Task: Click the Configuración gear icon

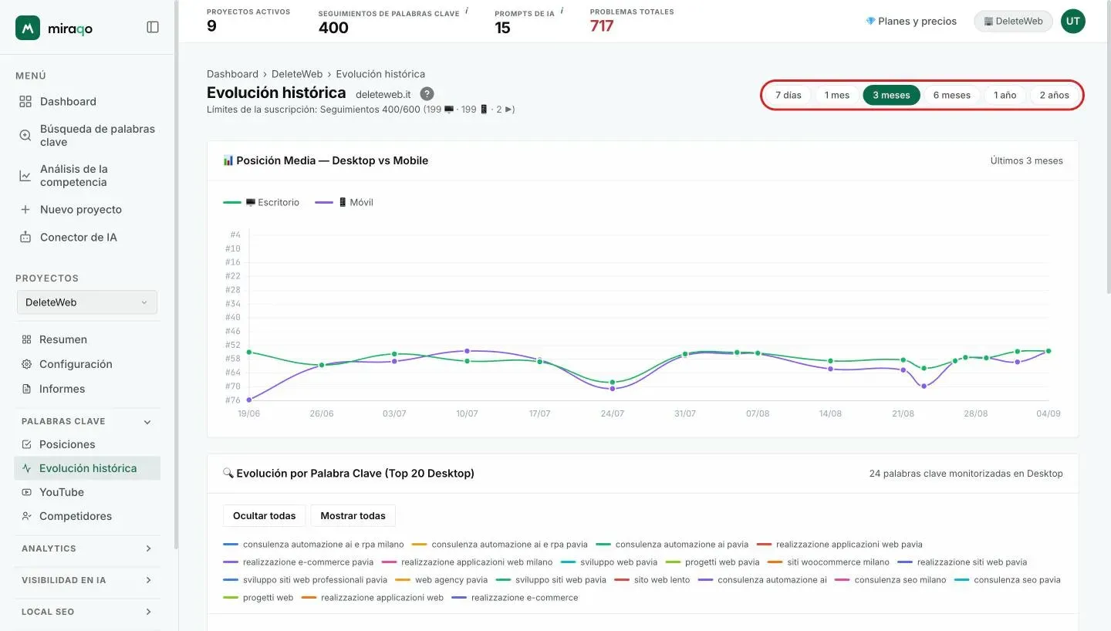Action: (x=27, y=364)
